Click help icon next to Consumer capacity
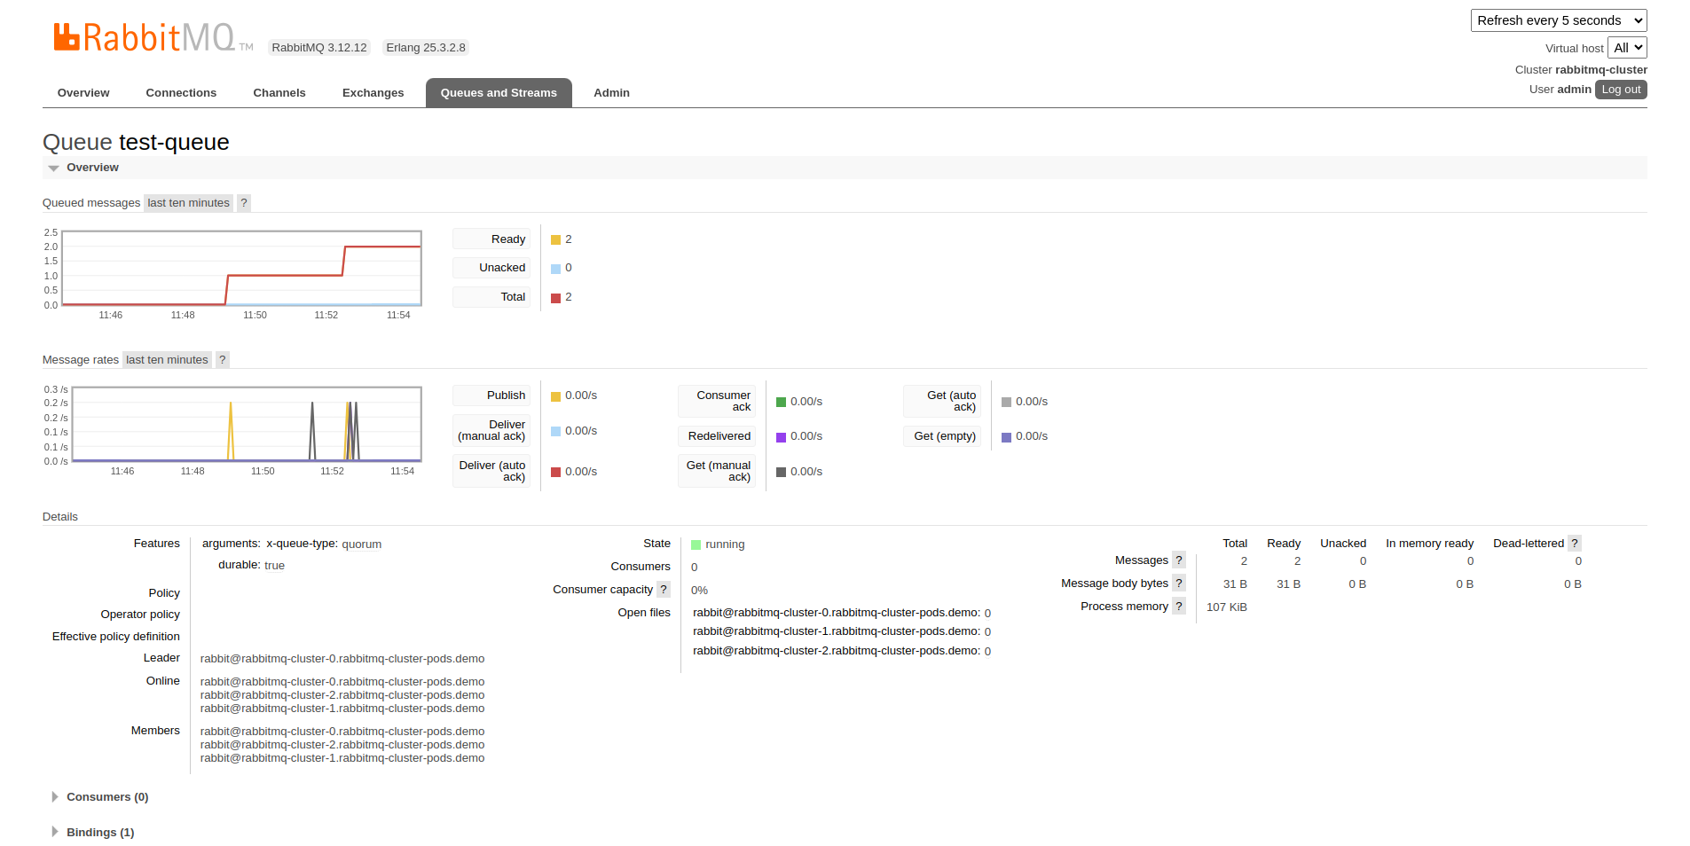 (x=664, y=590)
